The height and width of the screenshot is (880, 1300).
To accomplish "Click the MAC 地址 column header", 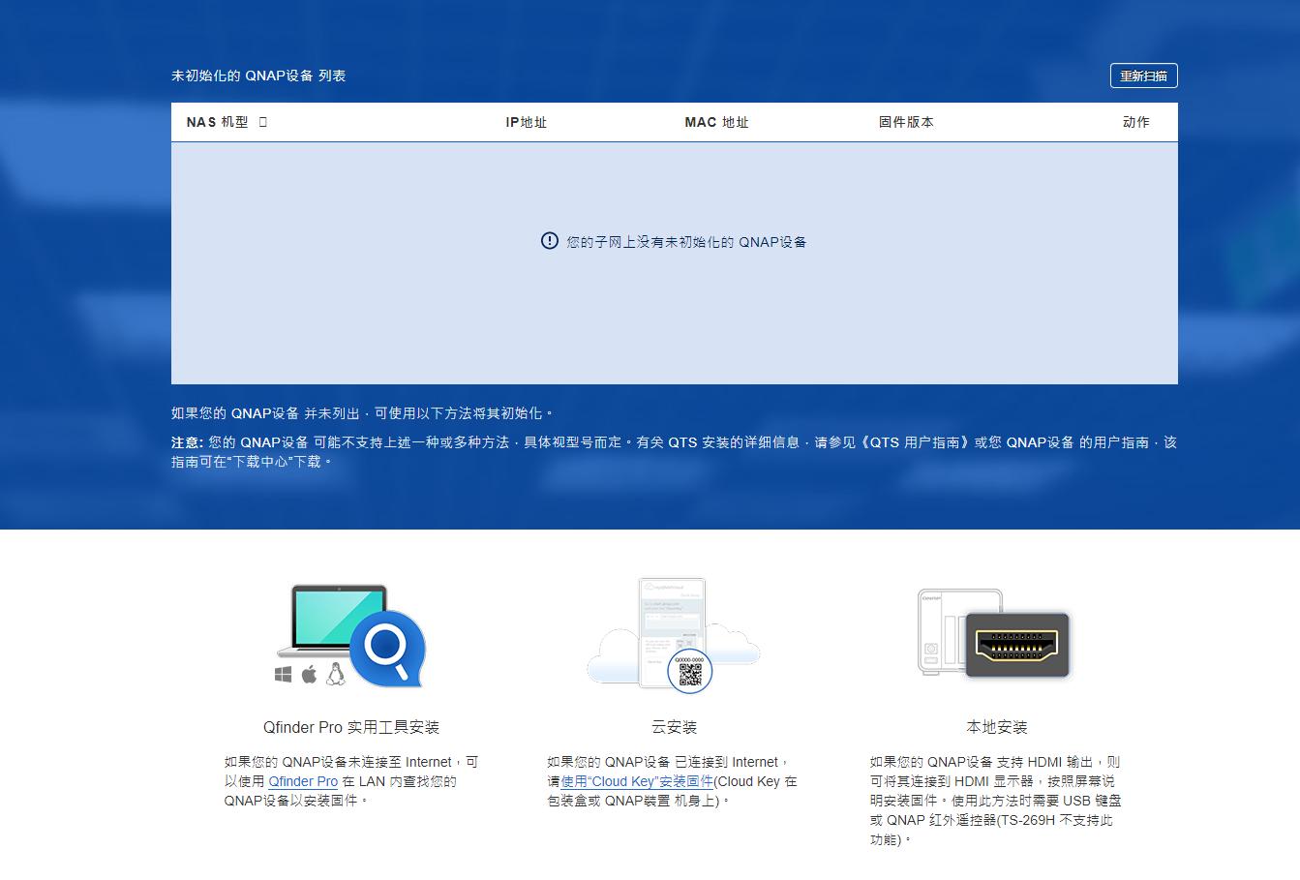I will pyautogui.click(x=716, y=121).
